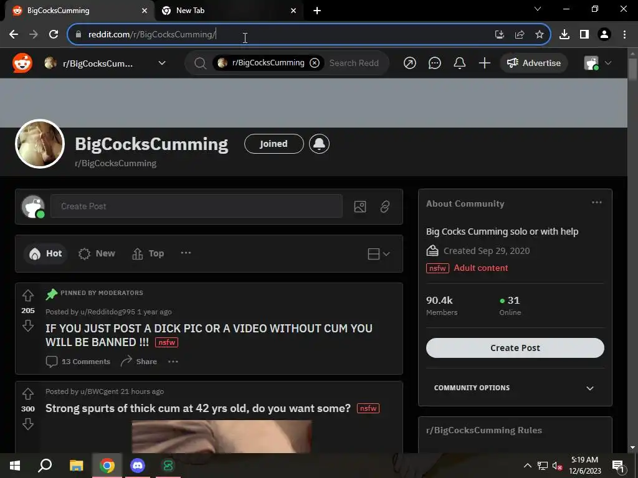
Task: Open Chrome three-dot menu
Action: (624, 35)
